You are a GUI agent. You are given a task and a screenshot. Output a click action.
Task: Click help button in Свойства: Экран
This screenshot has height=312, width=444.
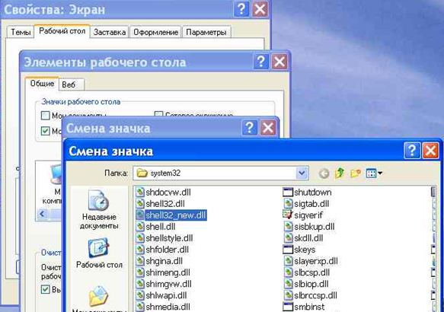pos(241,9)
